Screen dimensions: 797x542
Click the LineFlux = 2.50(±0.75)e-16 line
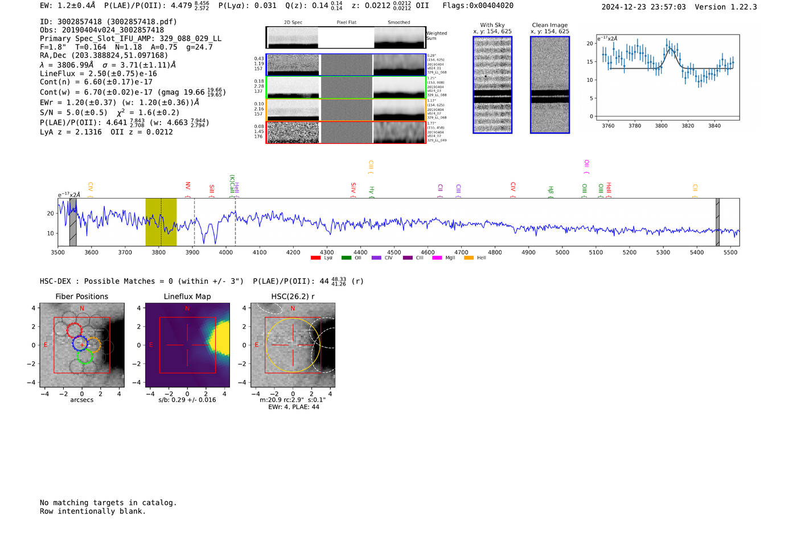click(98, 73)
